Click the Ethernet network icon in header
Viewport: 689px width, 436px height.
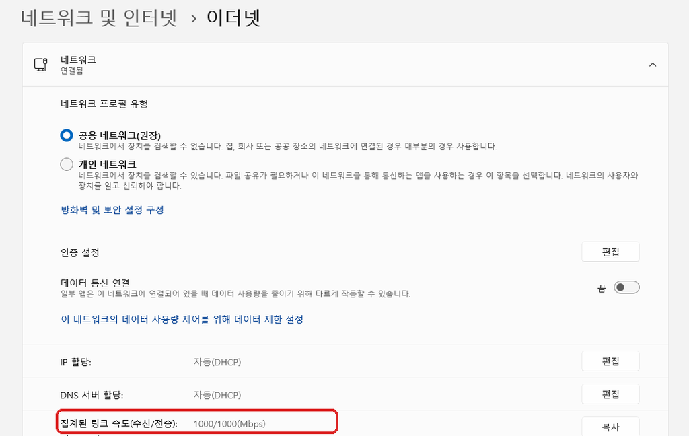tap(41, 65)
